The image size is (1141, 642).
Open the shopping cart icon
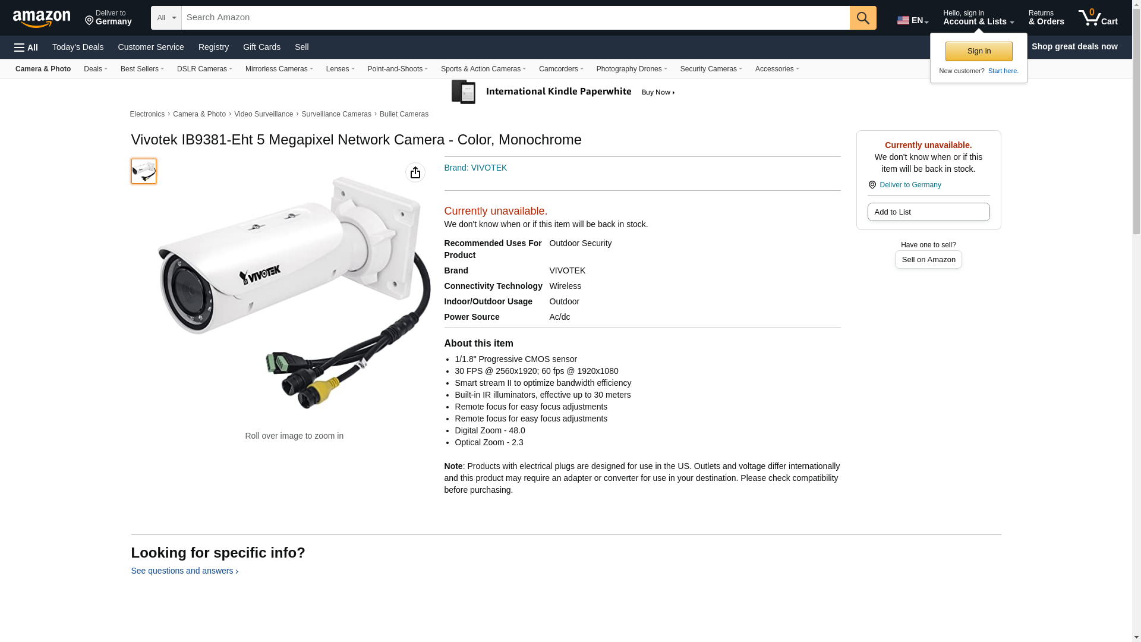click(x=1098, y=18)
